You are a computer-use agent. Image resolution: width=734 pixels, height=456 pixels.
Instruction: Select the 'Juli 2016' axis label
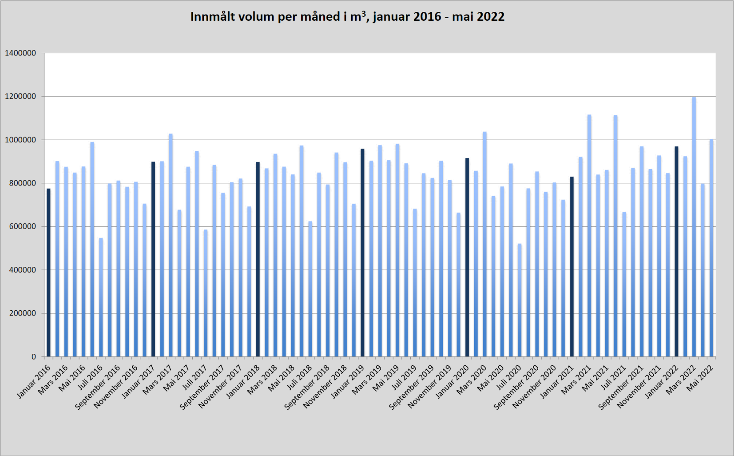90,378
